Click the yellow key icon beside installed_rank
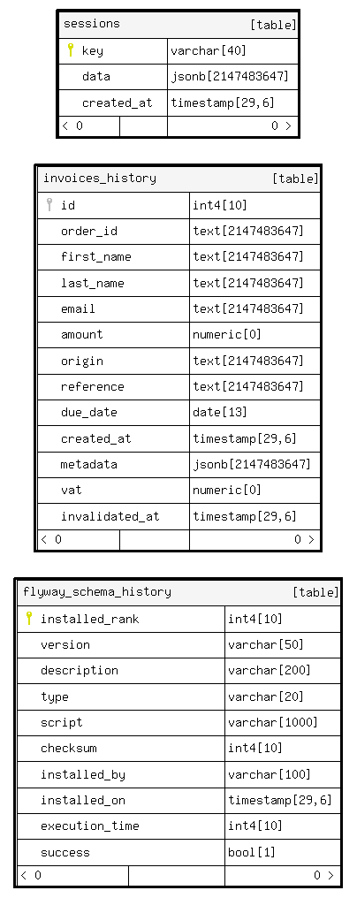This screenshot has height=898, width=357. (29, 619)
